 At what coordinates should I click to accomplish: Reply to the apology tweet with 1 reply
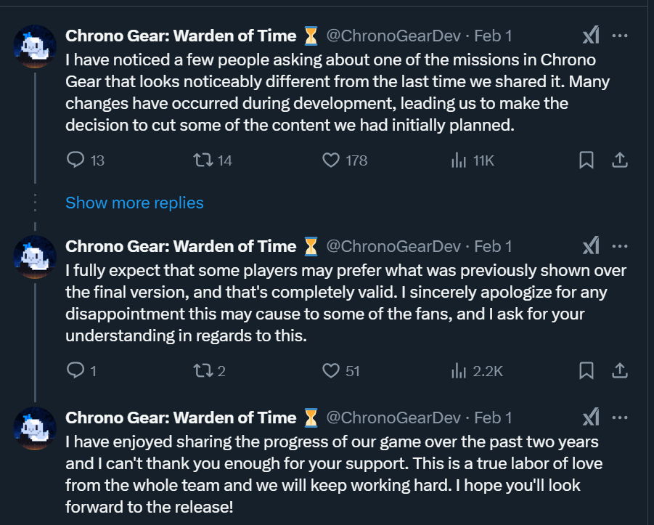(76, 370)
